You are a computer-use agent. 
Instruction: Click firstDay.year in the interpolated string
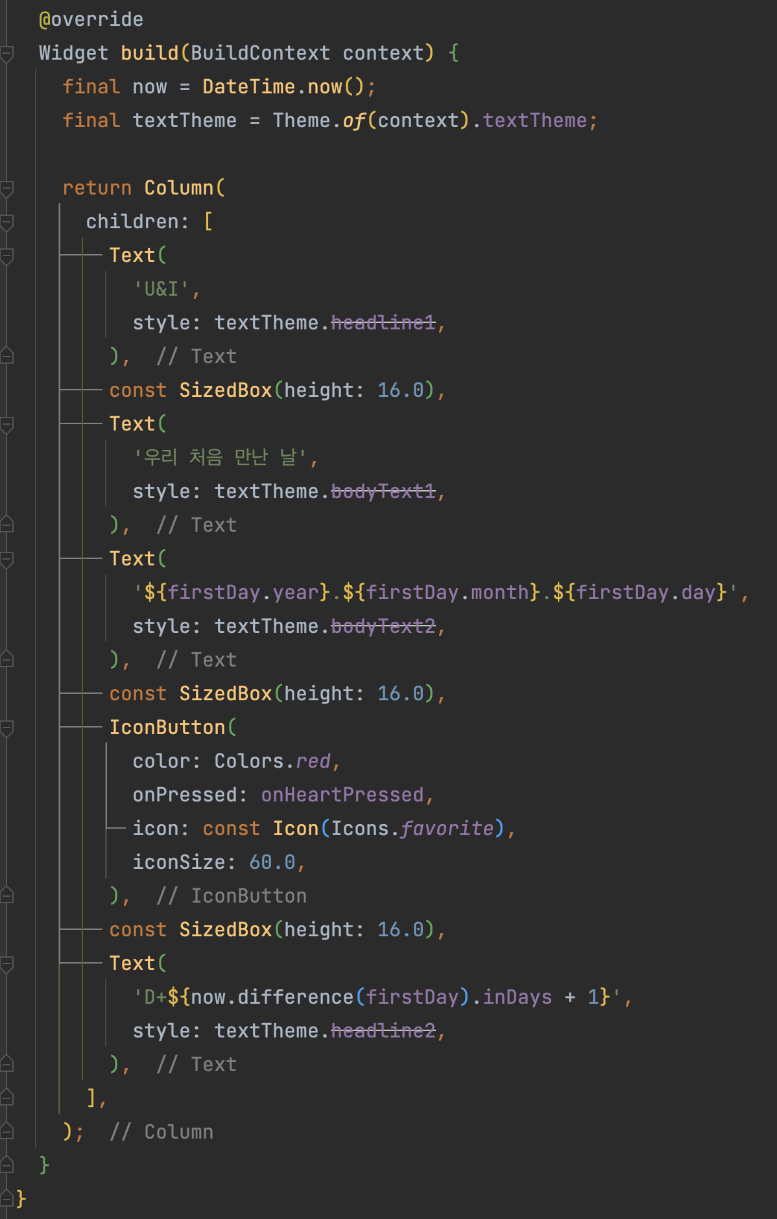click(243, 593)
